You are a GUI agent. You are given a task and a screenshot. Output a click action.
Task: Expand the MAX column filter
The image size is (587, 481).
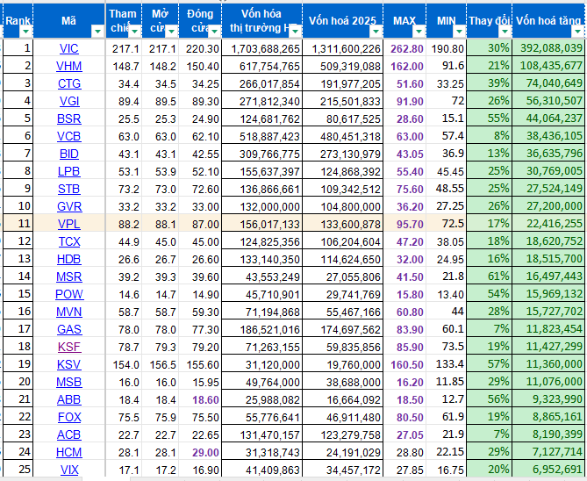coord(419,32)
